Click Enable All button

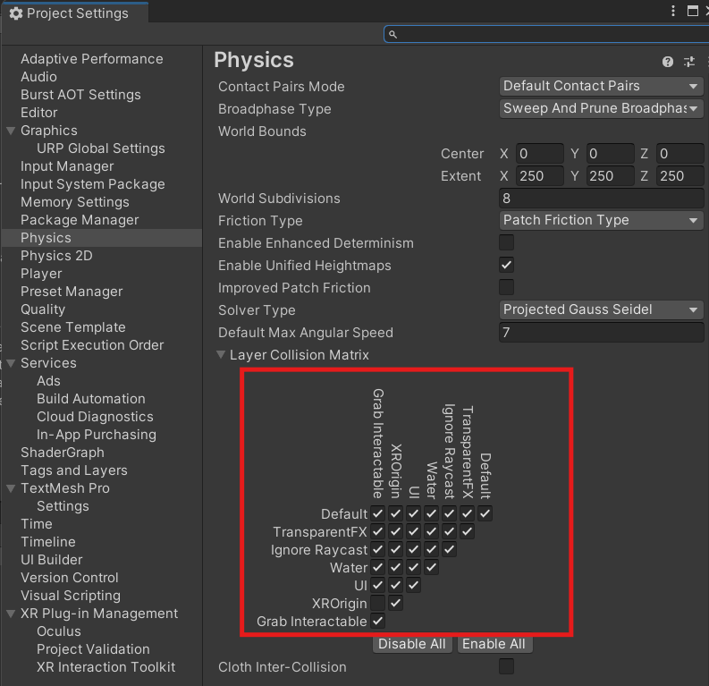click(x=494, y=644)
